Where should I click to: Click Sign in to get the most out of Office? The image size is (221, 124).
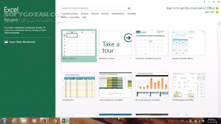(x=190, y=8)
